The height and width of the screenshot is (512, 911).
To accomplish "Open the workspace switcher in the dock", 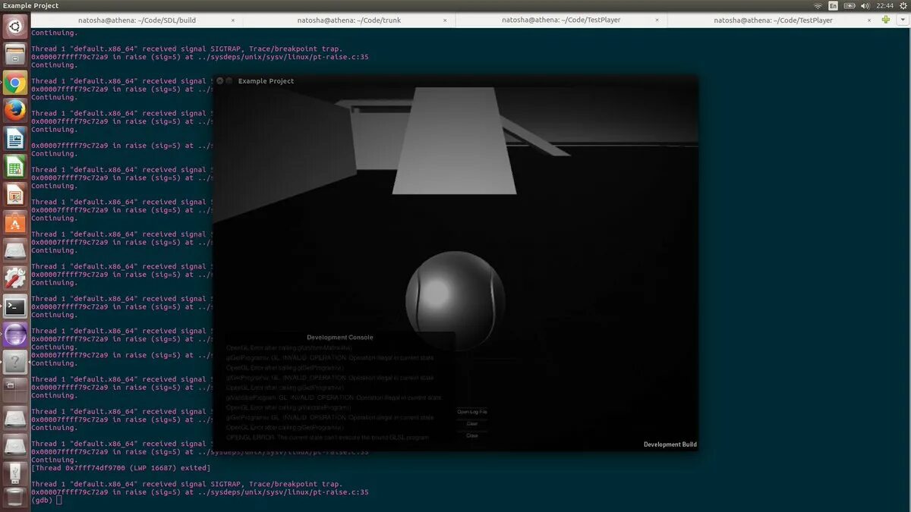I will pos(15,390).
